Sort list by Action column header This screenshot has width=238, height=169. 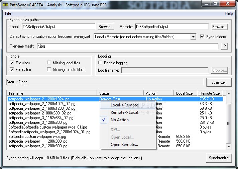pos(159,93)
